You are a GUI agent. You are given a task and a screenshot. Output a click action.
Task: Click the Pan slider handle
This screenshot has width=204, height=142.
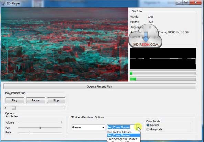(40, 128)
